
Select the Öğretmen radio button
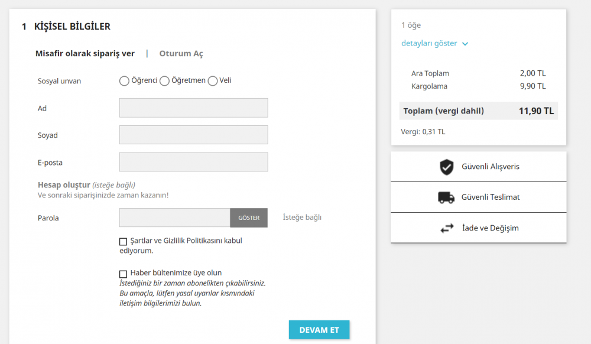[x=164, y=81]
